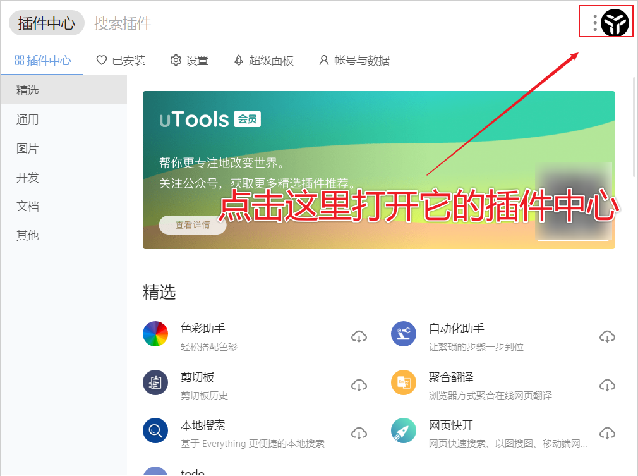The height and width of the screenshot is (476, 638).
Task: Switch to the 插件中心 tab
Action: (43, 60)
